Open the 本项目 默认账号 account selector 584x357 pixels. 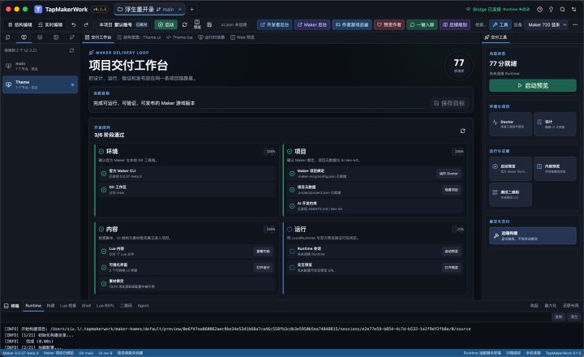(123, 24)
